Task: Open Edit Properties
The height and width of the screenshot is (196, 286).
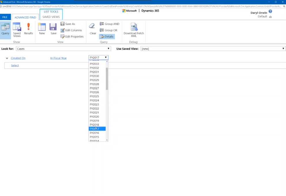Action: pos(72,37)
